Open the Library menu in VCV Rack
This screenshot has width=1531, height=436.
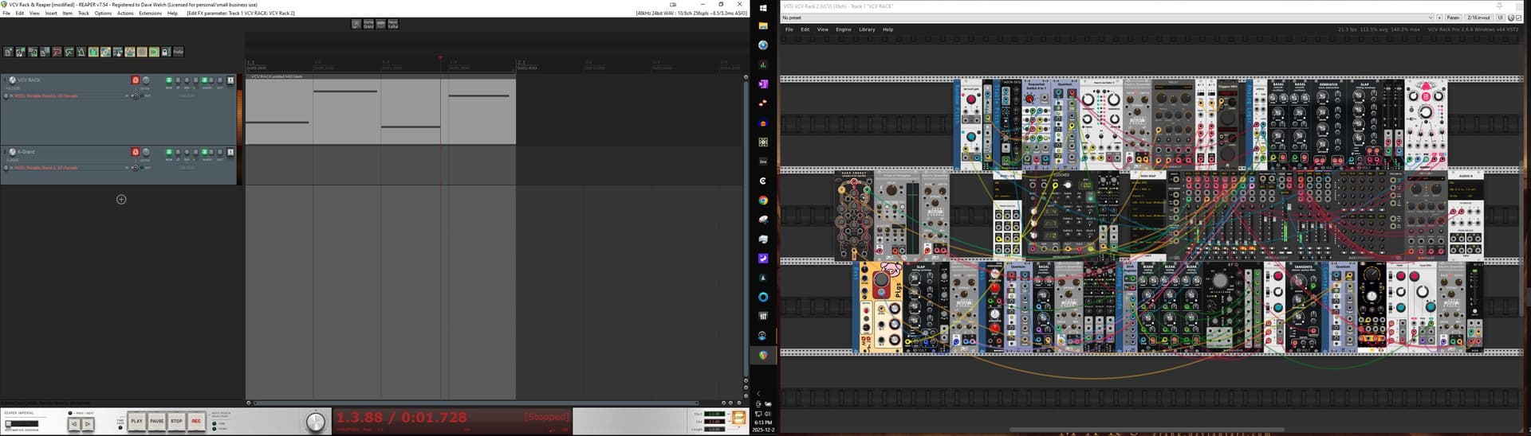(867, 29)
